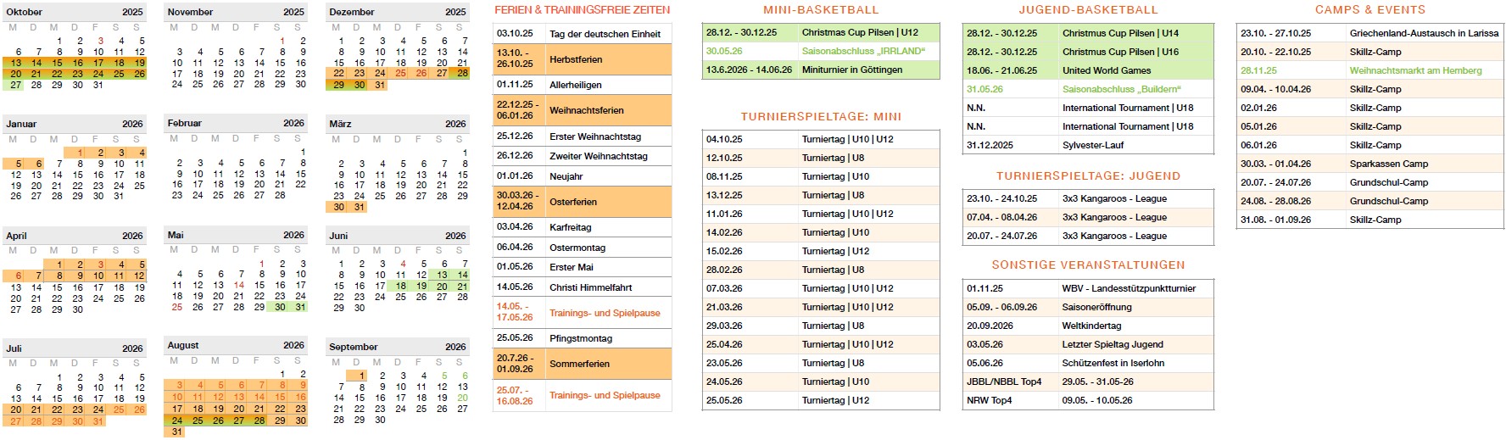Open the green Weihnachtsmarkt am Hemberg text

click(1415, 70)
